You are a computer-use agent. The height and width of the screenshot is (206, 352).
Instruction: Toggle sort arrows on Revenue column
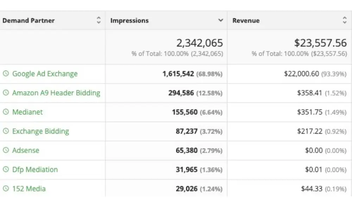point(344,20)
